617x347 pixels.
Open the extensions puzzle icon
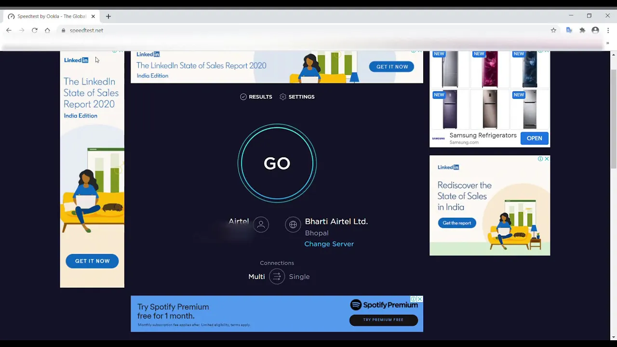[582, 30]
